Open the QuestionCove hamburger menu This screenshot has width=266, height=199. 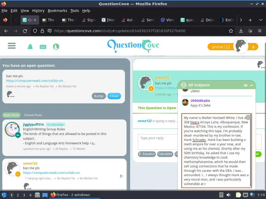[x=11, y=46]
